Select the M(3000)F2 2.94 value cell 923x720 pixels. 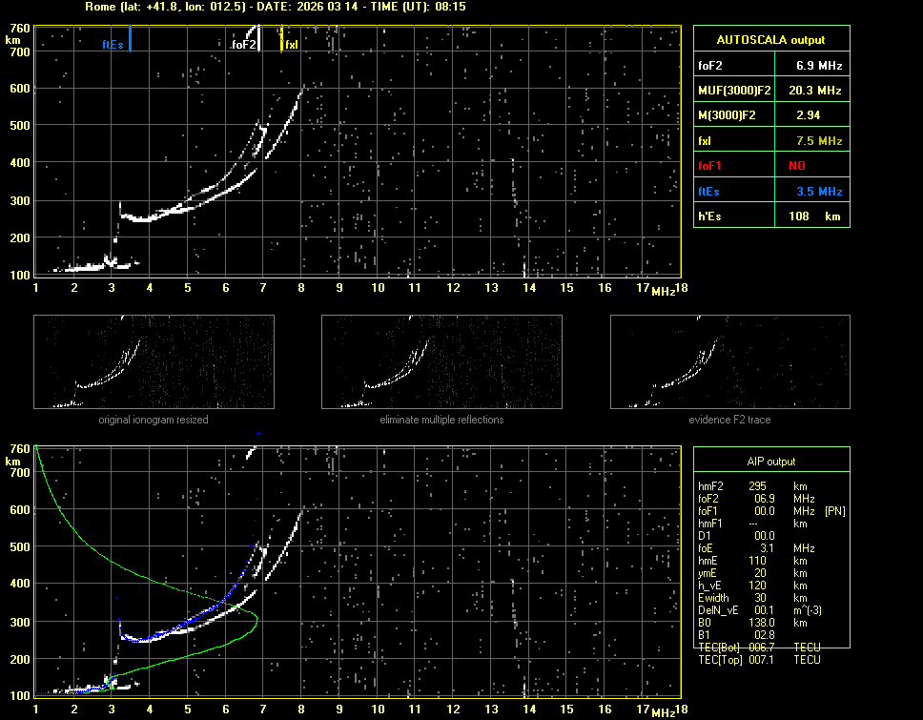(x=810, y=115)
